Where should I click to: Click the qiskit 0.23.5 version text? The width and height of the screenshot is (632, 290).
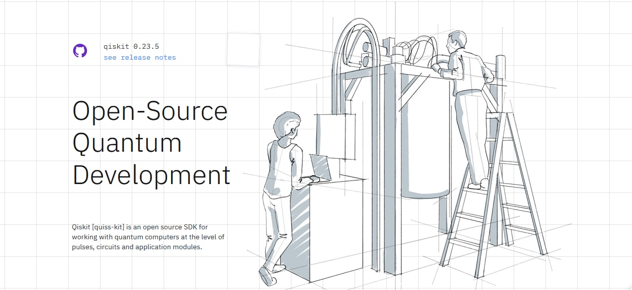click(x=131, y=46)
